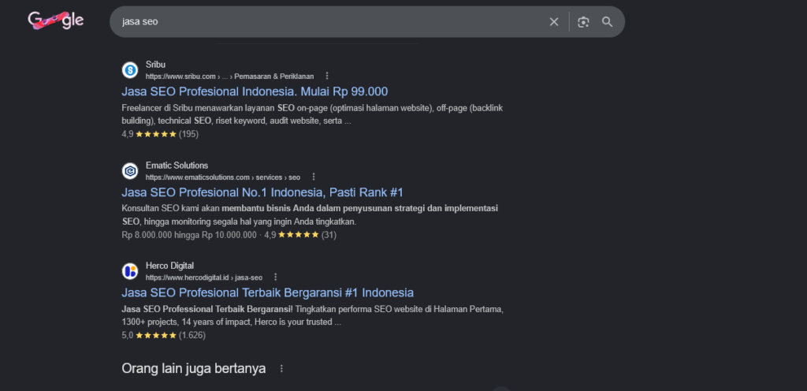Click the 'Ematic Solutions' site name
Screen dimensions: 807x391
(177, 166)
